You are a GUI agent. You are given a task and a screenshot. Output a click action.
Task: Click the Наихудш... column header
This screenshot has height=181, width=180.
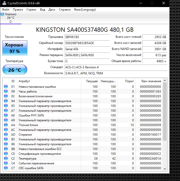coord(108,81)
